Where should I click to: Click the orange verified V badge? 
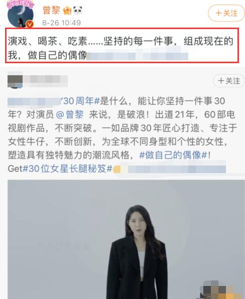[x=30, y=24]
